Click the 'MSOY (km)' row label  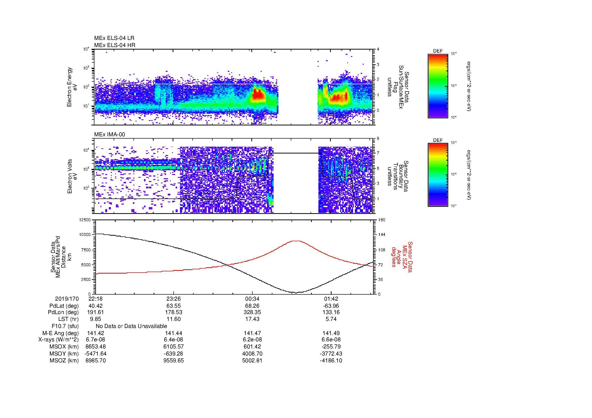pyautogui.click(x=64, y=354)
